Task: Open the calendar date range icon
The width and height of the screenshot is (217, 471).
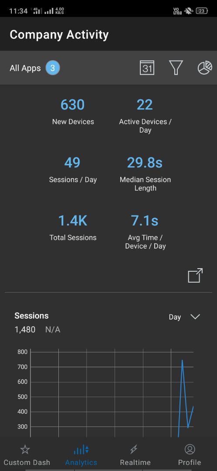Action: click(147, 68)
